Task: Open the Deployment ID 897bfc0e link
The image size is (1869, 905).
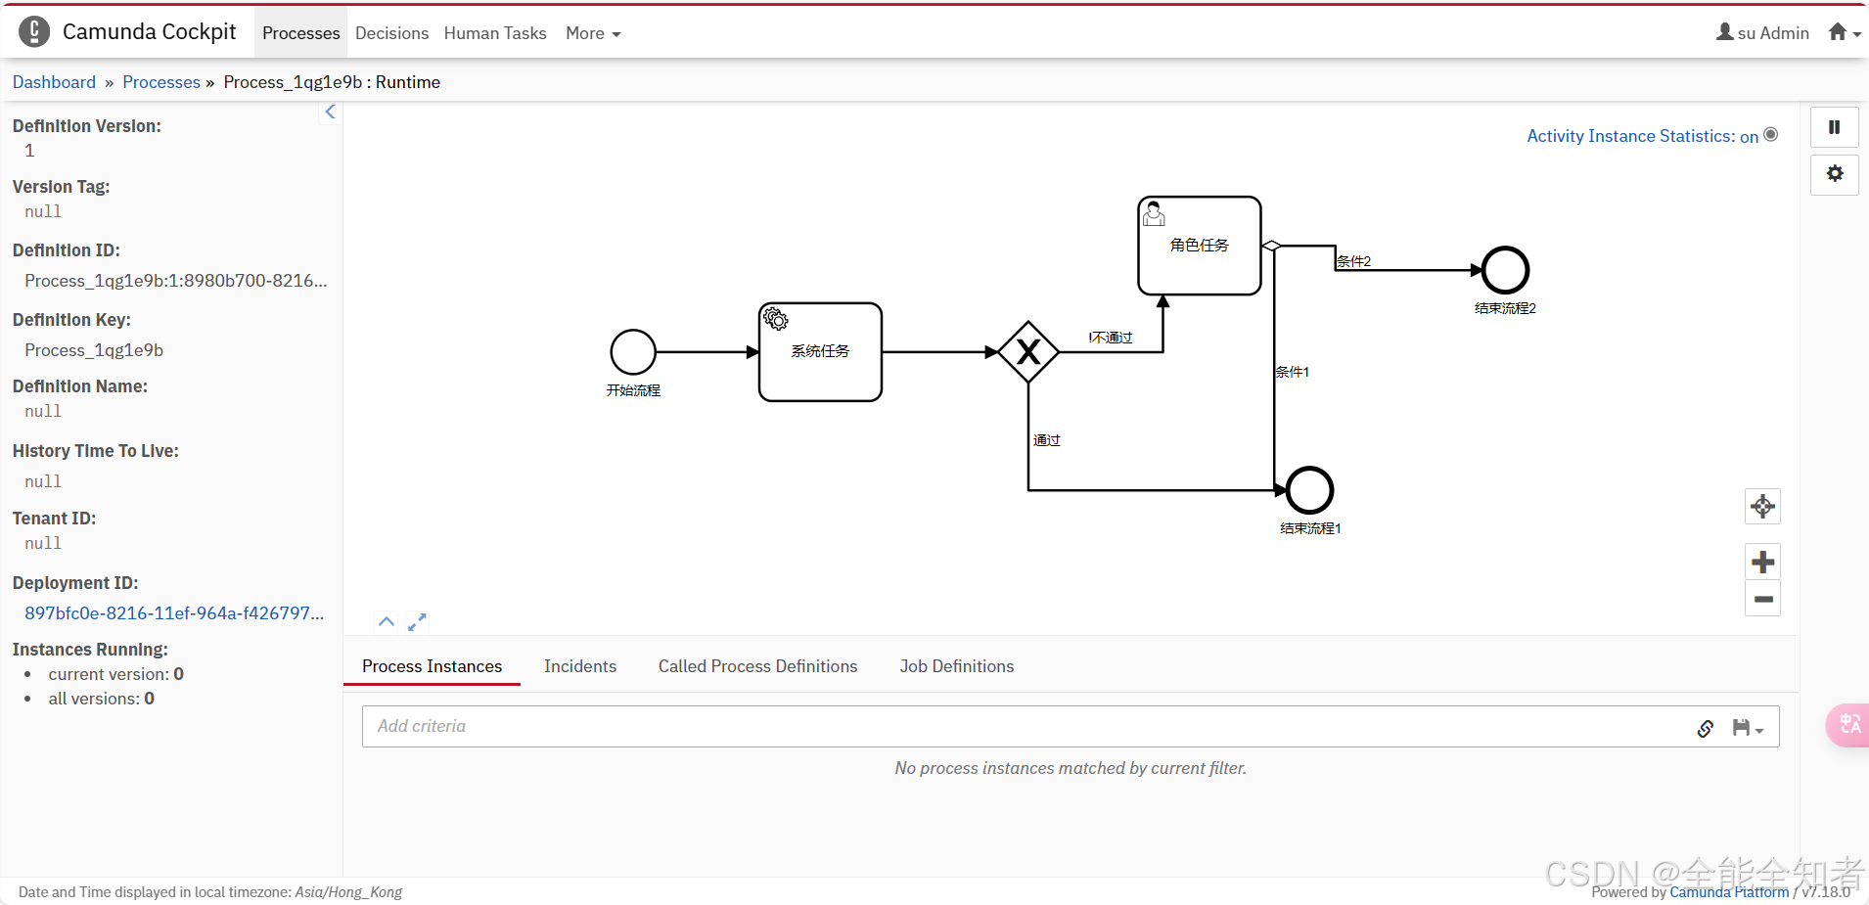Action: (174, 613)
